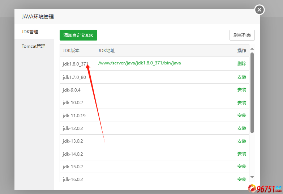Install jdk-11.0.19 via 安装 link
Screen dimensions: 283x194
(x=242, y=115)
